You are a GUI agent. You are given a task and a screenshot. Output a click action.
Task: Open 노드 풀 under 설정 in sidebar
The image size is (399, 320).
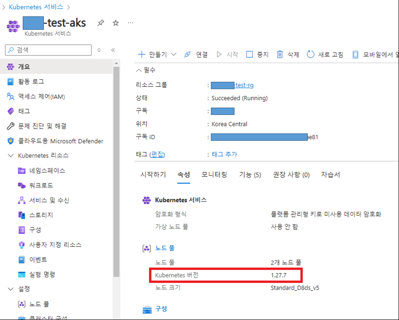click(x=39, y=304)
